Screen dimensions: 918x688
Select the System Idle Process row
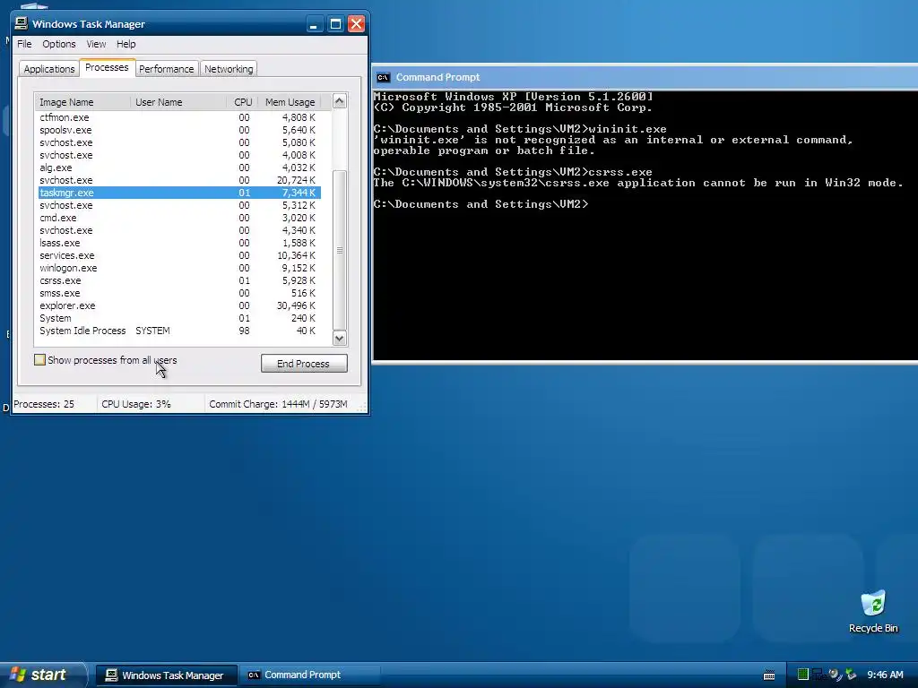pos(179,331)
